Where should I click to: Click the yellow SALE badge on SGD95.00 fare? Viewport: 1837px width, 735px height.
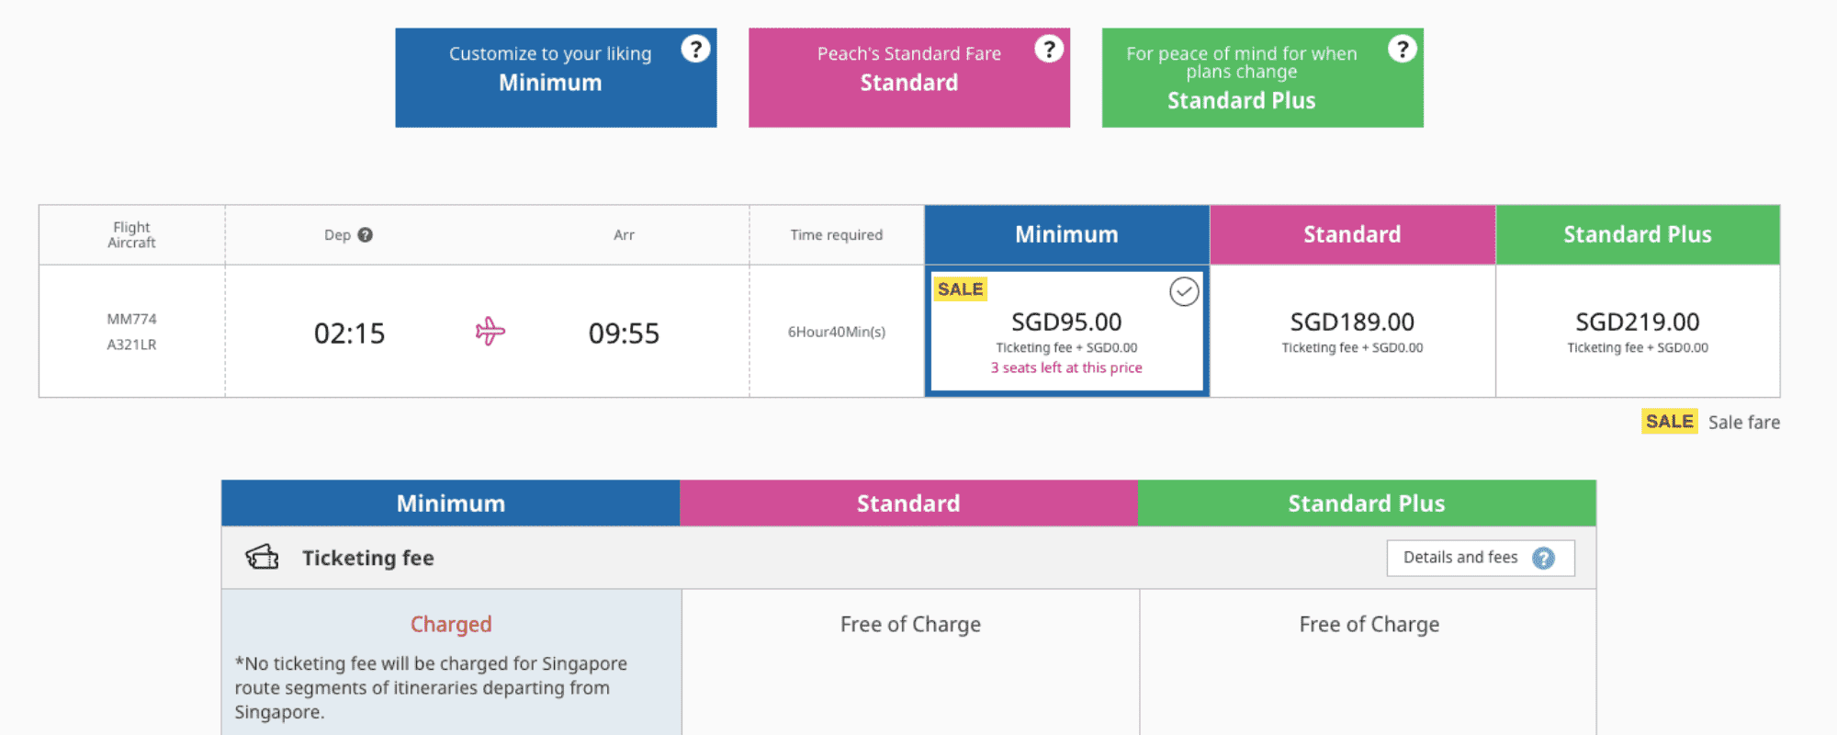(960, 289)
